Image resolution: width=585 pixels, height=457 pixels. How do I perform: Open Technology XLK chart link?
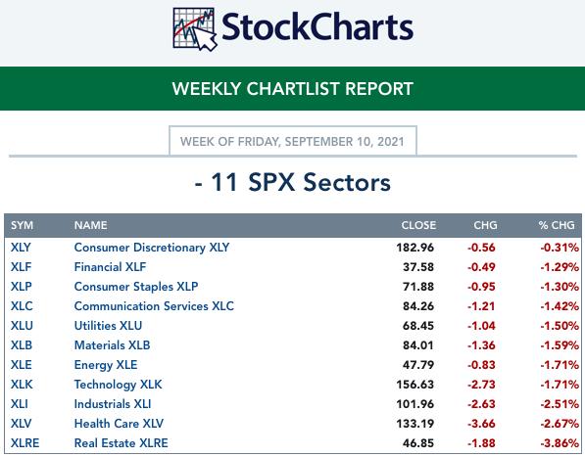[118, 385]
